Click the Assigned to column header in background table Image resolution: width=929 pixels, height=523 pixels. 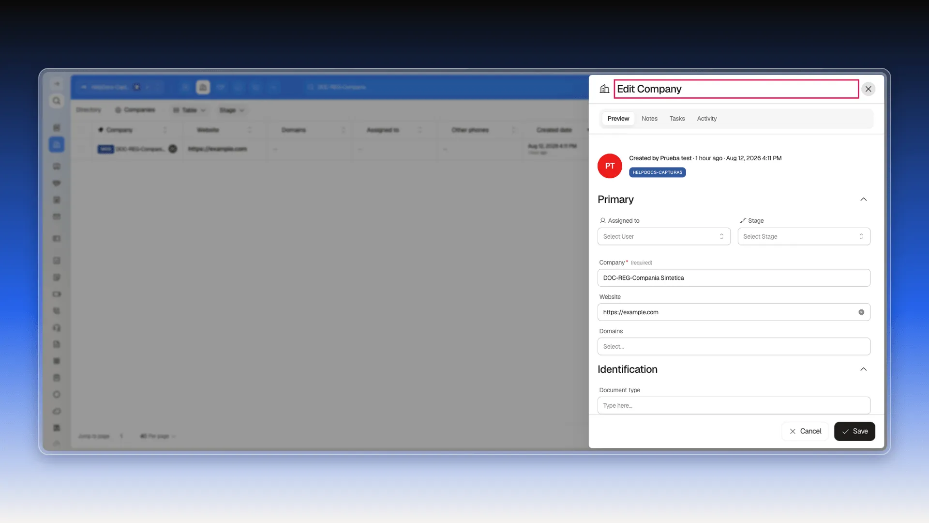tap(383, 130)
